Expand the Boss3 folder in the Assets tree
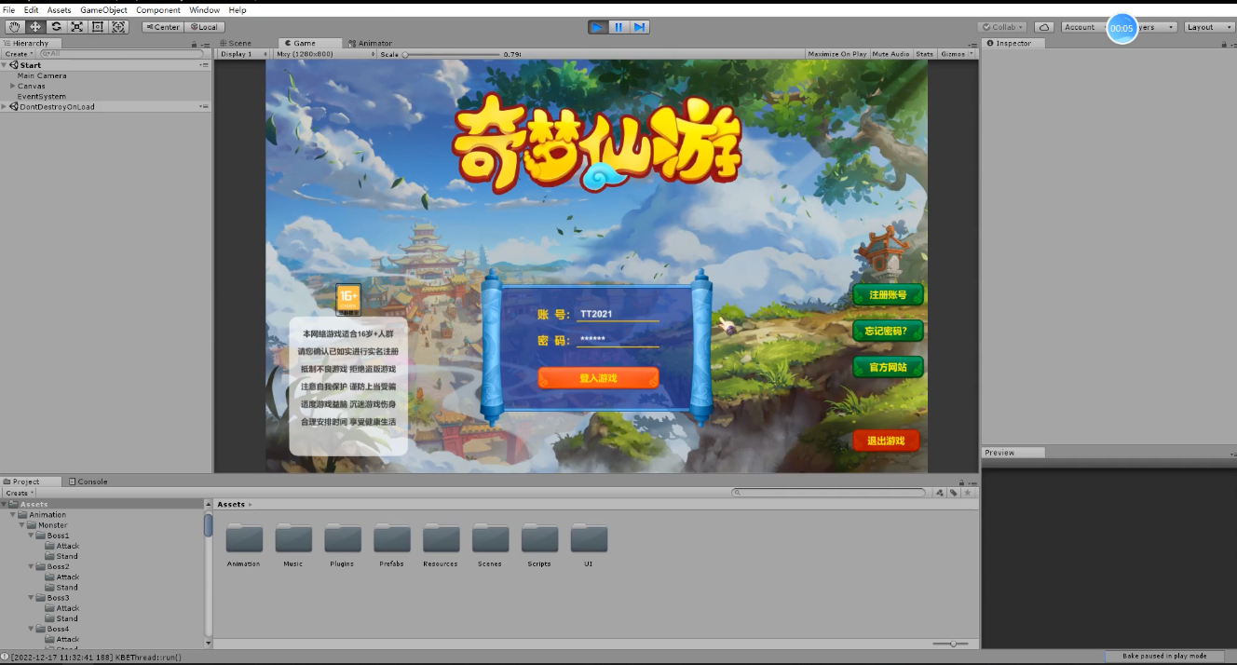The width and height of the screenshot is (1237, 665). 29,597
